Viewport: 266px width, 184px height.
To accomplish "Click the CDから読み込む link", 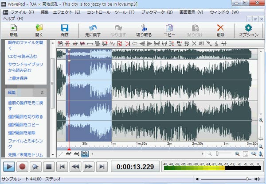I will (x=23, y=56).
